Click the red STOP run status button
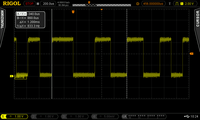Screen dimensions: 200x120 point(29,4)
